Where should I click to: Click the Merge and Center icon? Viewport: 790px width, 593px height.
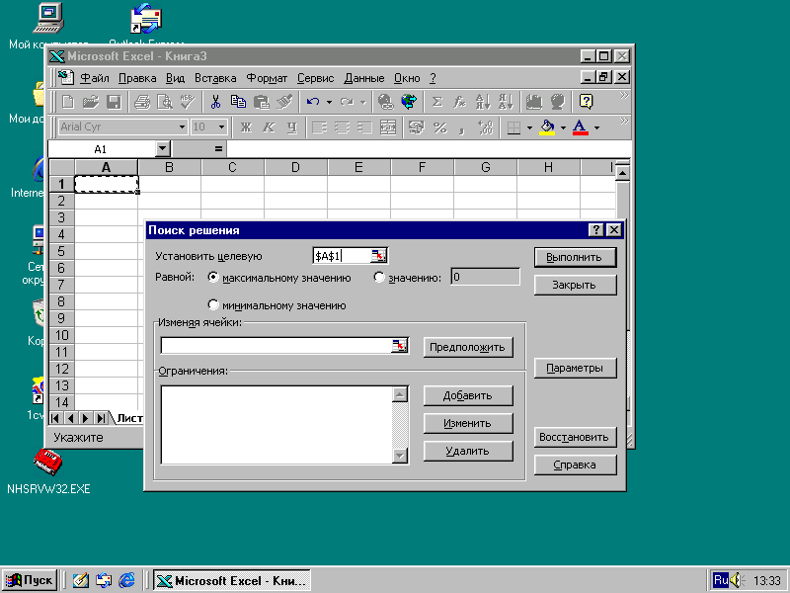[x=387, y=127]
